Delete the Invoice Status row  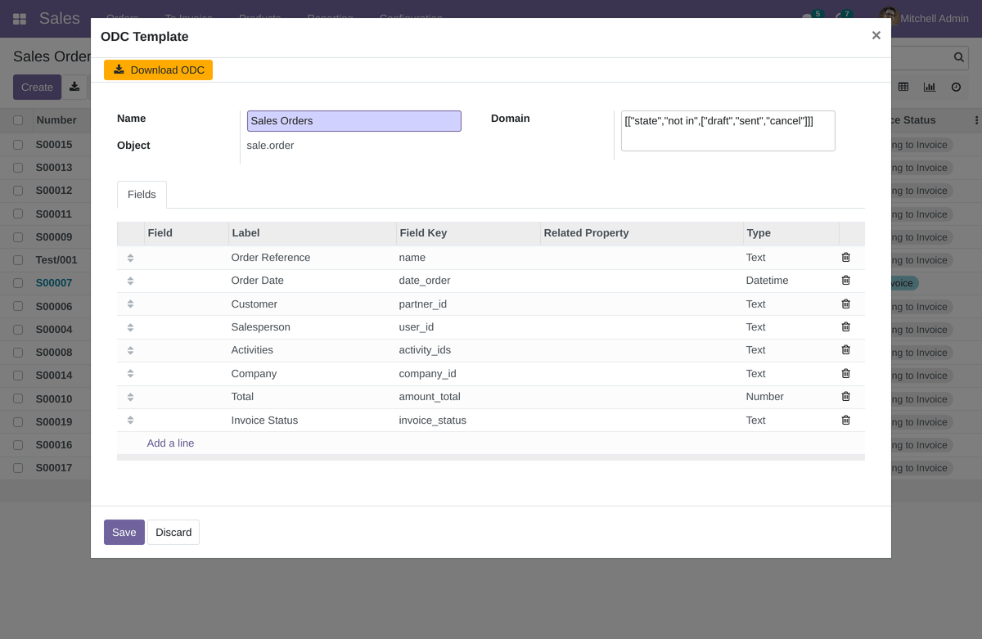[845, 420]
